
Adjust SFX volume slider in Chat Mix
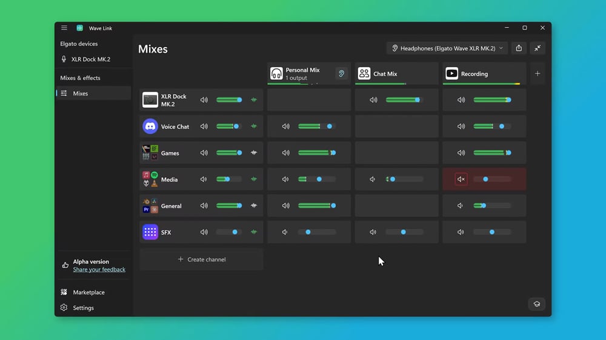click(404, 232)
